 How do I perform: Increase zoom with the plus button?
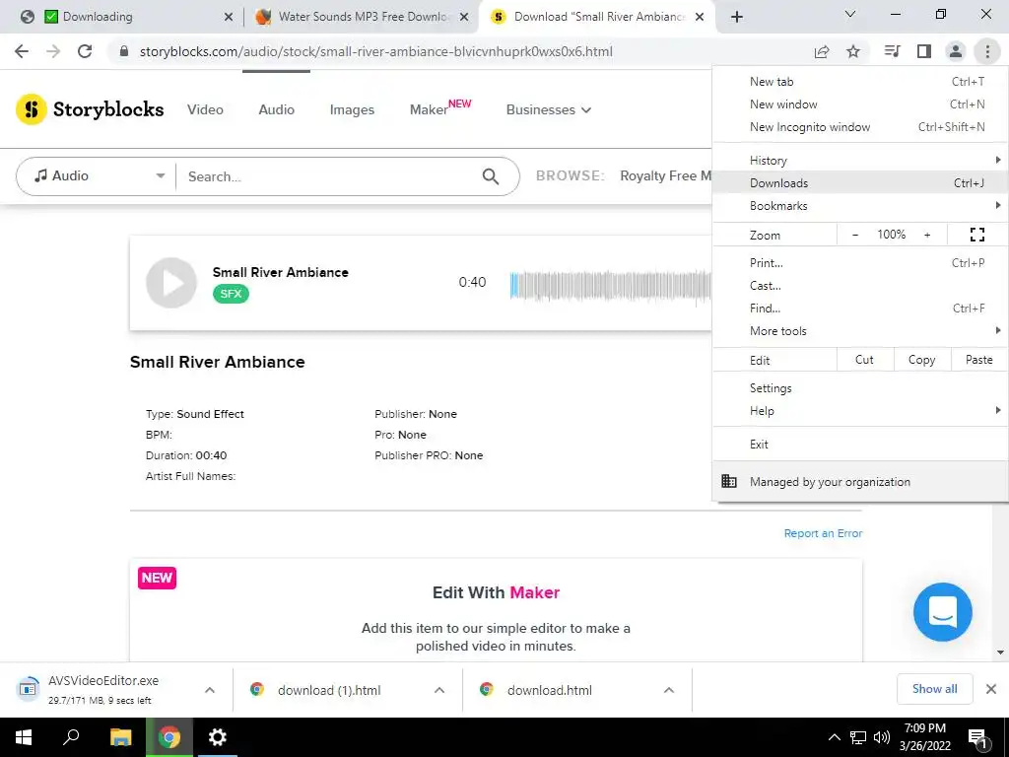[927, 235]
